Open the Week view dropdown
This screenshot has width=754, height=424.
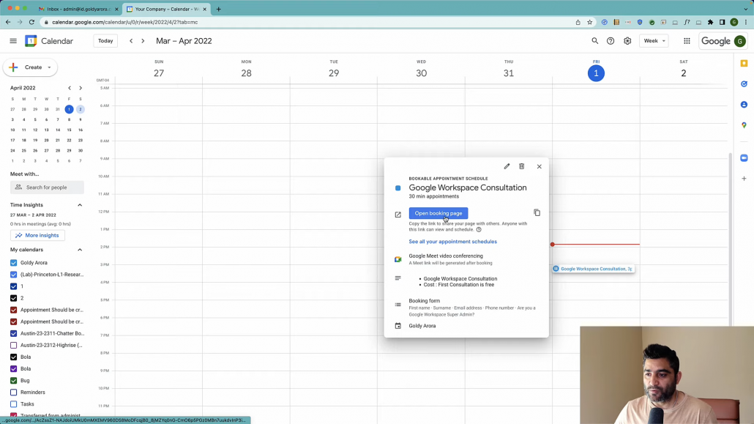click(x=654, y=41)
